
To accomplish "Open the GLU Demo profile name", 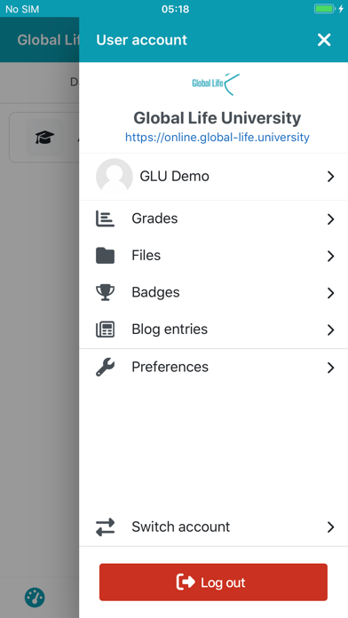I will pos(174,176).
